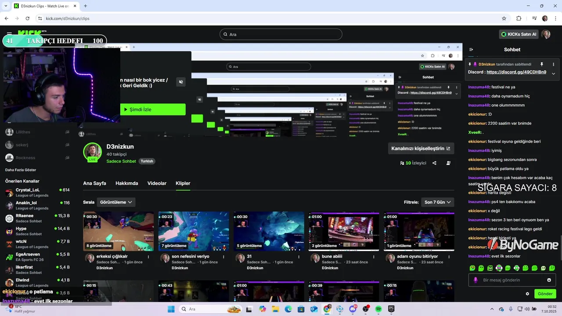Open EgeArseven recommended channel
Image resolution: width=562 pixels, height=316 pixels.
click(37, 257)
